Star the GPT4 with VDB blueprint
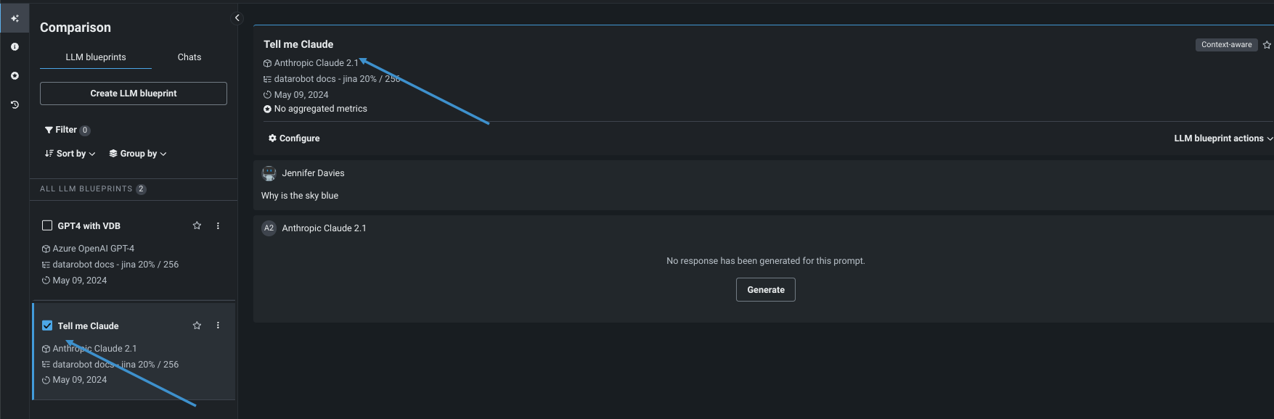1274x419 pixels. point(197,225)
